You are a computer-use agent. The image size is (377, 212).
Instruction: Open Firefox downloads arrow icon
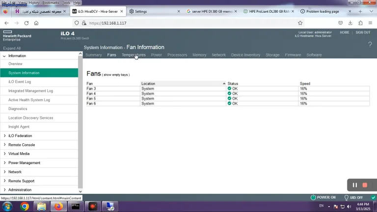coord(350,23)
